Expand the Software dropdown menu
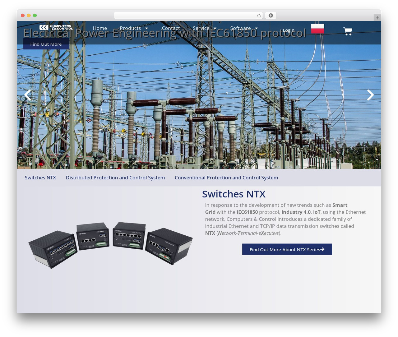The width and height of the screenshot is (398, 337). click(x=244, y=28)
